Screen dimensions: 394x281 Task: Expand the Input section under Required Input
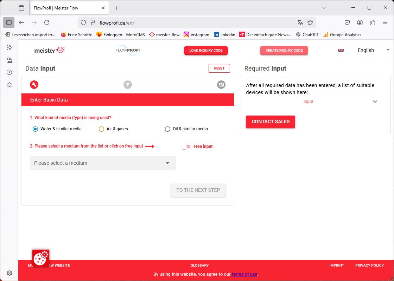(x=375, y=102)
